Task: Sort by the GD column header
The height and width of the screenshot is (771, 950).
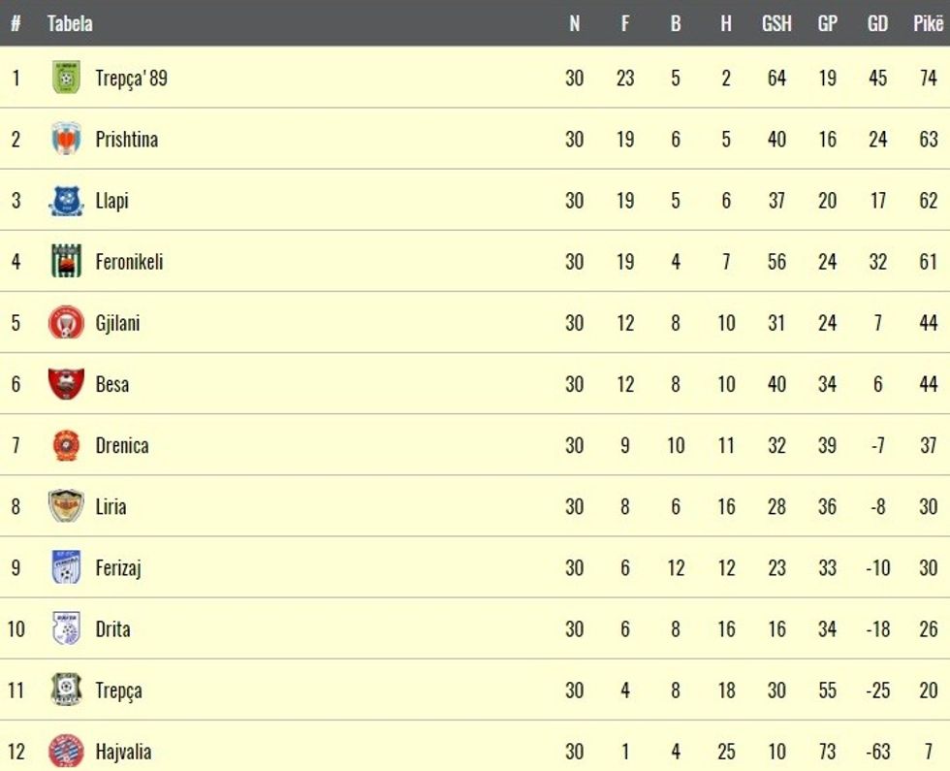Action: coord(877,23)
